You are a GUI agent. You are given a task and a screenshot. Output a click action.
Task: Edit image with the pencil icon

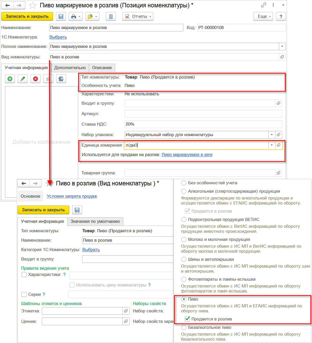[x=23, y=79]
